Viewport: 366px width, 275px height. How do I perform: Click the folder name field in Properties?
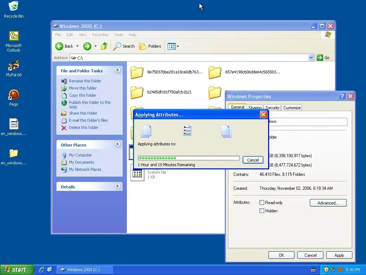(307, 122)
